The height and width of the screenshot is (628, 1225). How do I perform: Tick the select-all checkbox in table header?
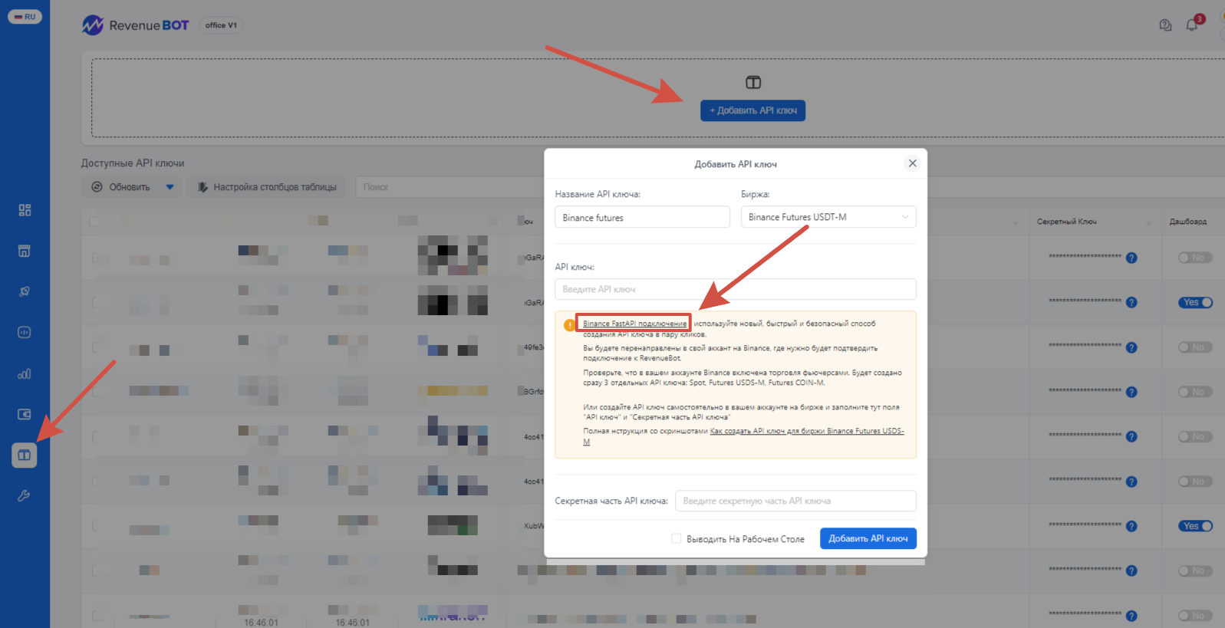94,222
